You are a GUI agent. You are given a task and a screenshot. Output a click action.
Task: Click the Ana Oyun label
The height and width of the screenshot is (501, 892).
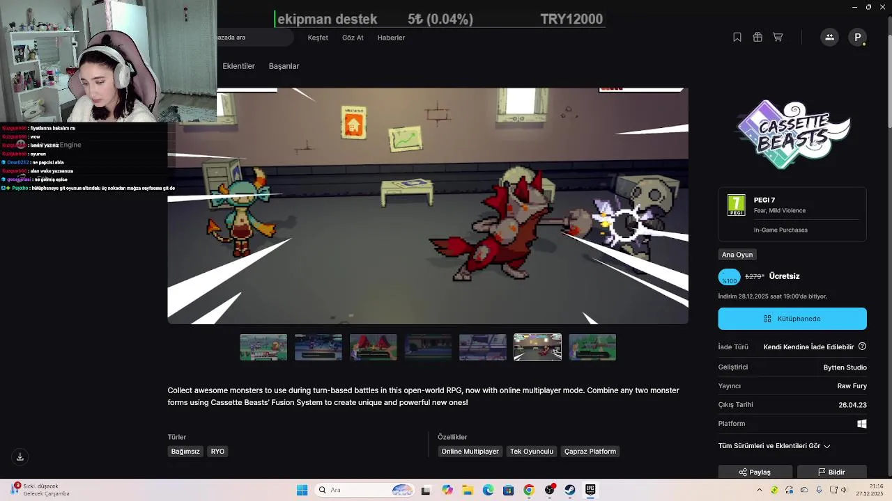coord(737,255)
